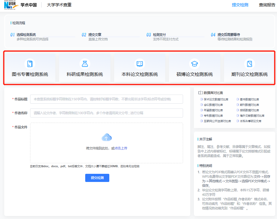Click the cloud upload icon
Screen dimensions: 277x219
pos(107,138)
